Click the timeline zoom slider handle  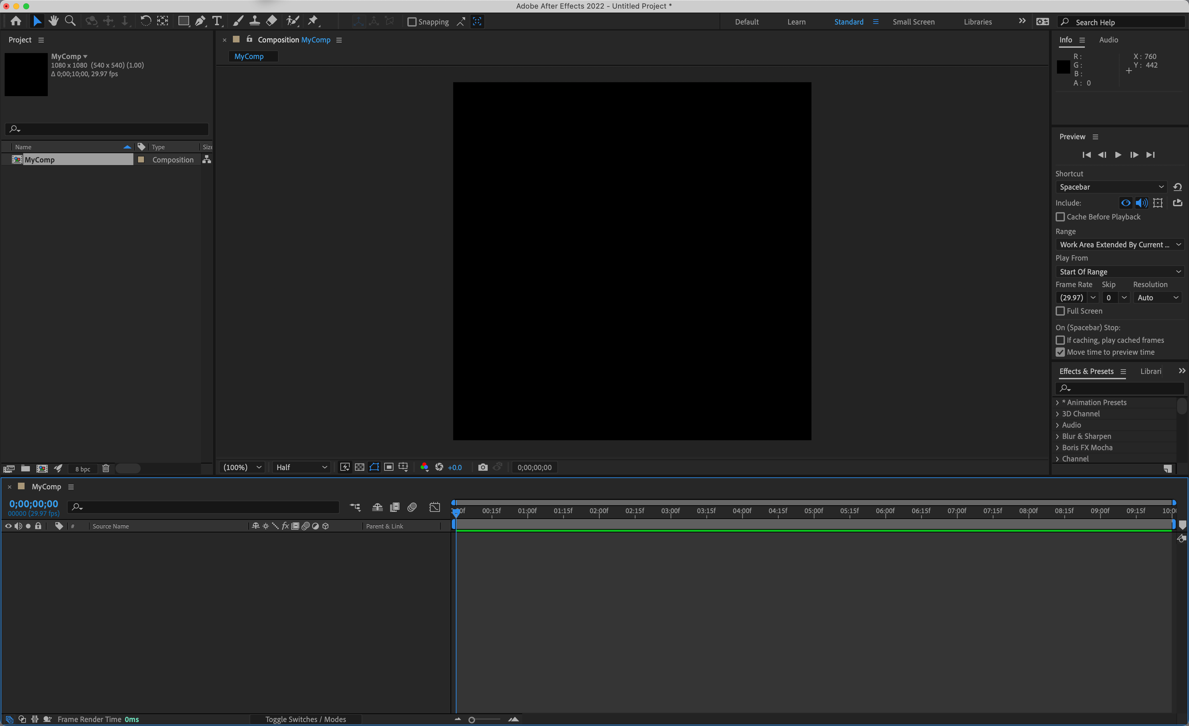471,720
